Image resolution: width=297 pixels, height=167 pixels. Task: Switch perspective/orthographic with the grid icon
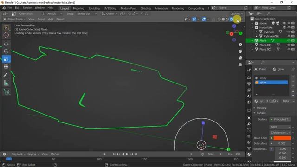(240, 64)
